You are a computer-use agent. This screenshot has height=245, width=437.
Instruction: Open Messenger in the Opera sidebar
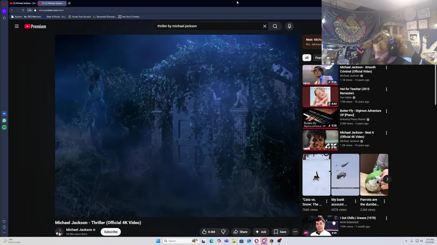(4, 114)
